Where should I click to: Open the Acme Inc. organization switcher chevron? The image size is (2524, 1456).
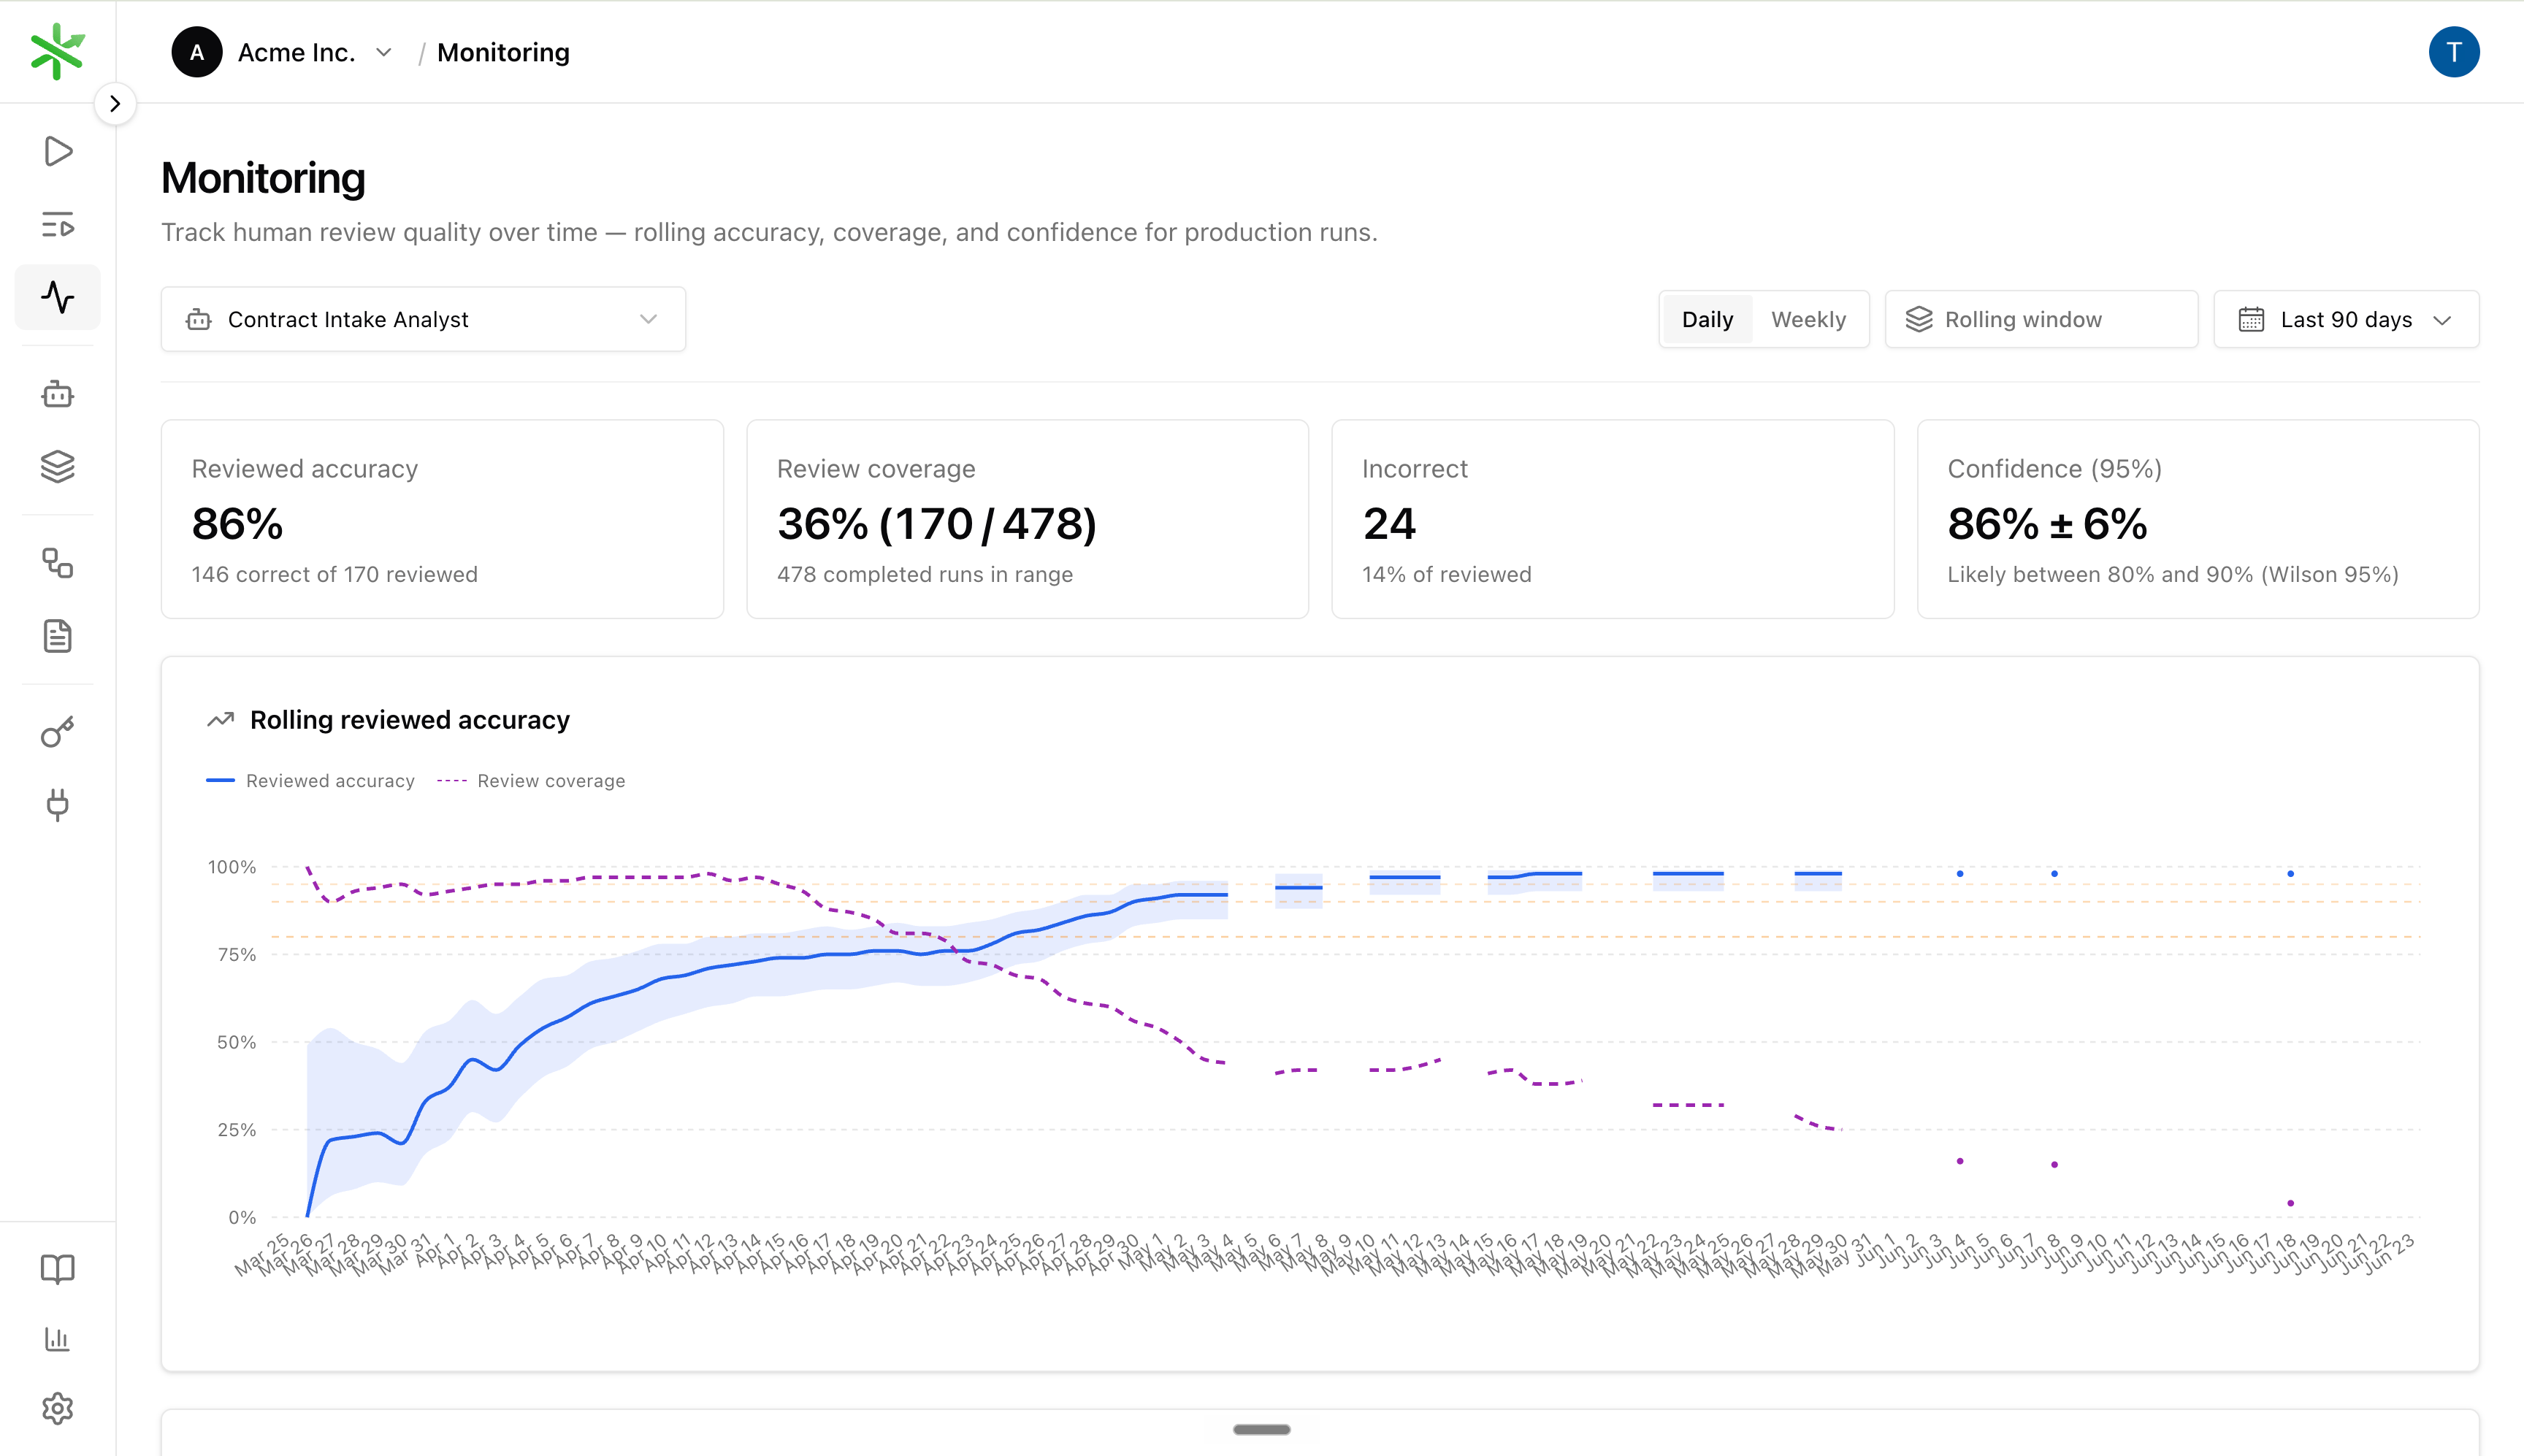point(384,53)
